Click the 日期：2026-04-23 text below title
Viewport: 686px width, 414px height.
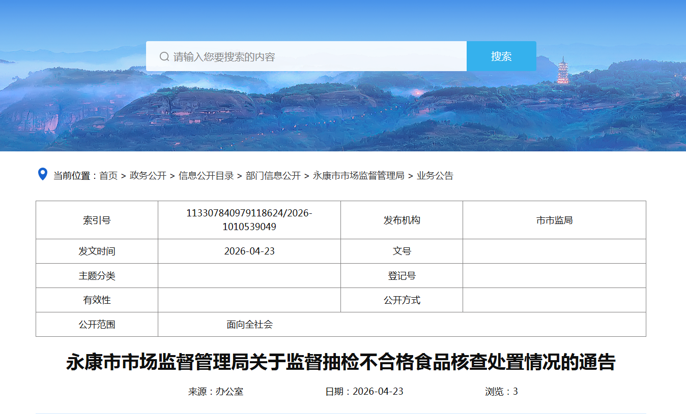tap(364, 392)
